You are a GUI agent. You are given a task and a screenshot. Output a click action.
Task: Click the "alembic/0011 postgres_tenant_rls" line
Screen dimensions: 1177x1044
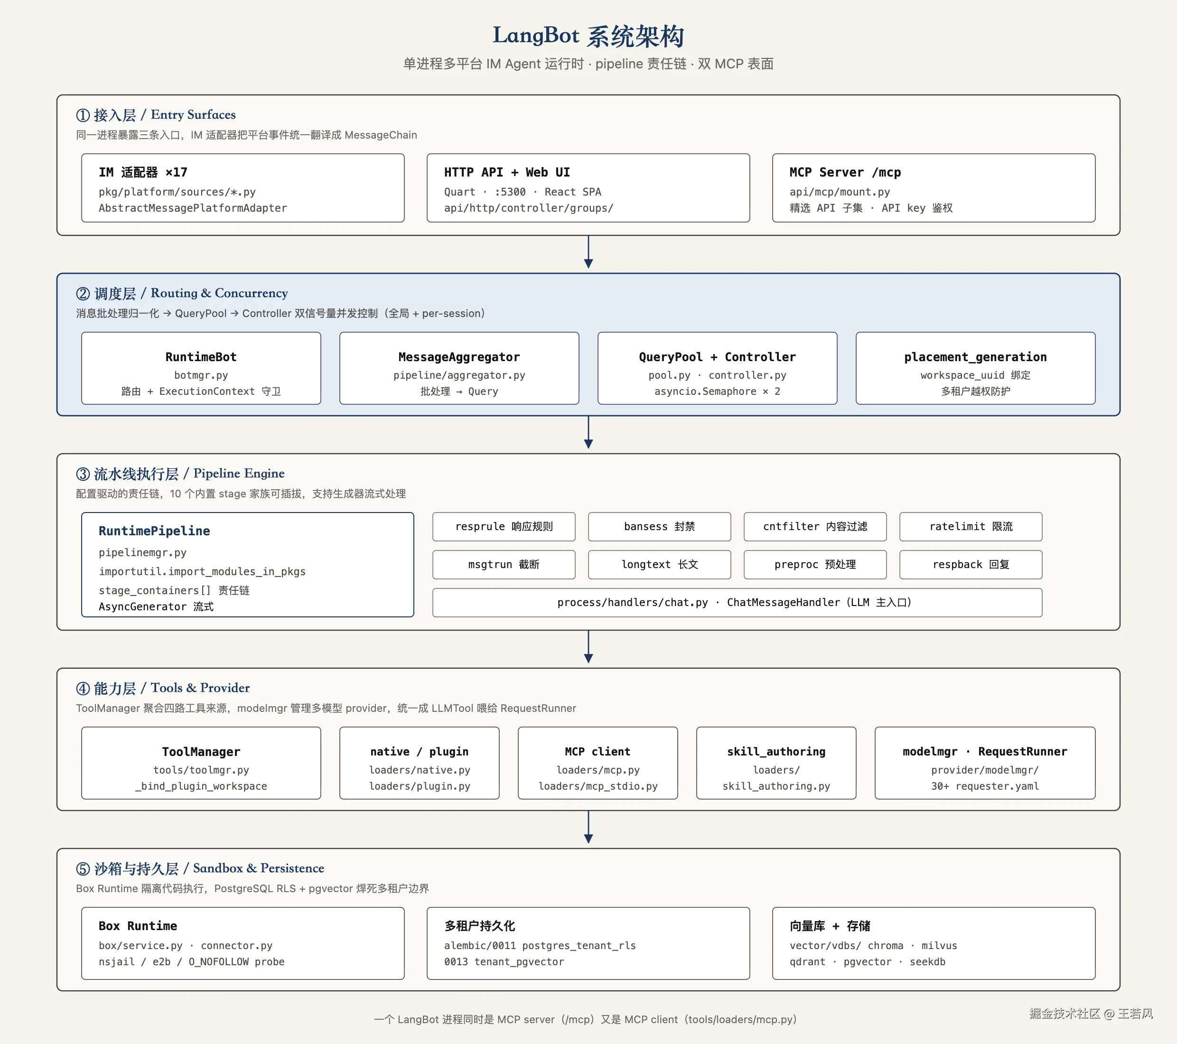click(x=540, y=945)
